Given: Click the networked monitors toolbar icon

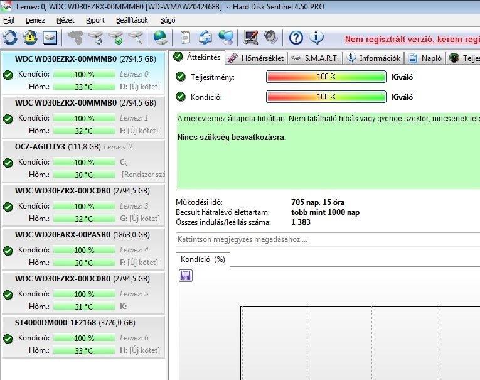Looking at the screenshot, I should [226, 38].
